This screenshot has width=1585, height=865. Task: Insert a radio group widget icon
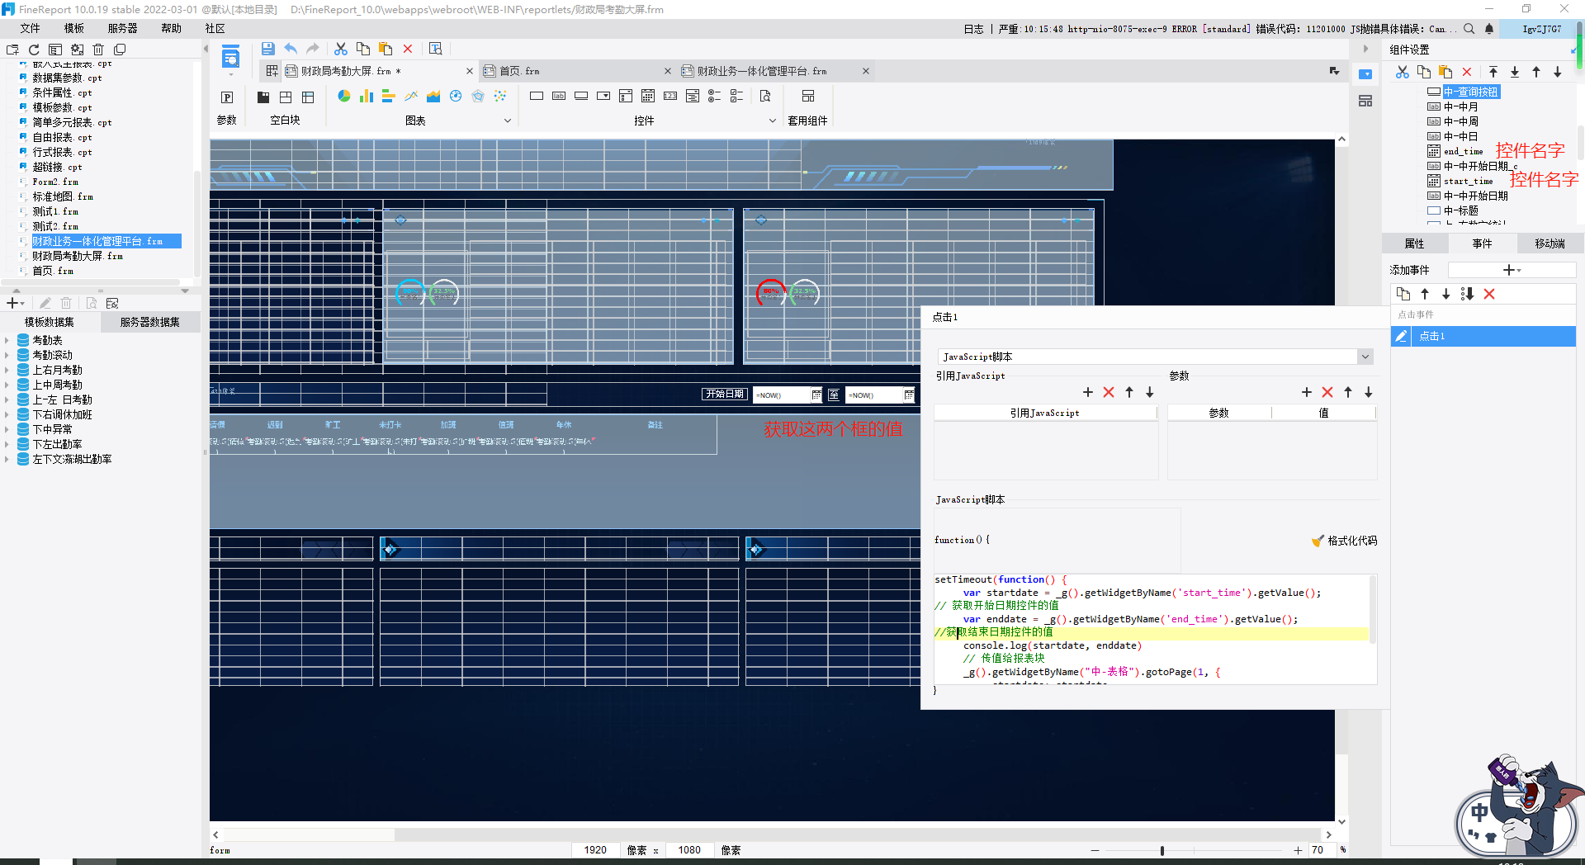coord(715,96)
